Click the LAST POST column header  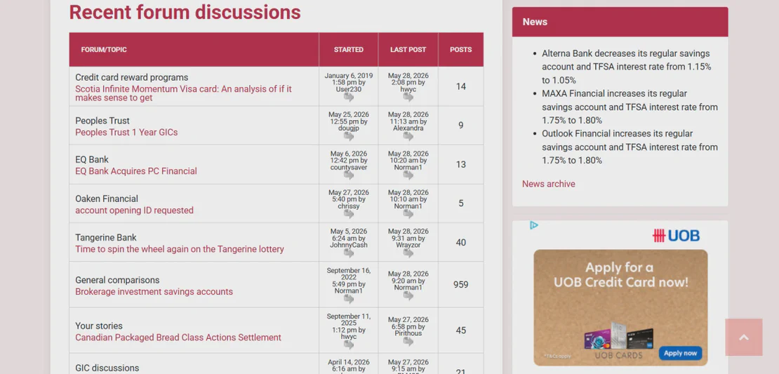[x=408, y=50]
